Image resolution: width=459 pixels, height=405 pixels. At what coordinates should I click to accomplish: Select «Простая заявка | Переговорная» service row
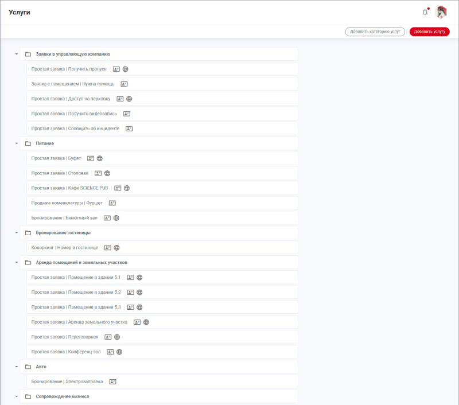[x=66, y=337]
